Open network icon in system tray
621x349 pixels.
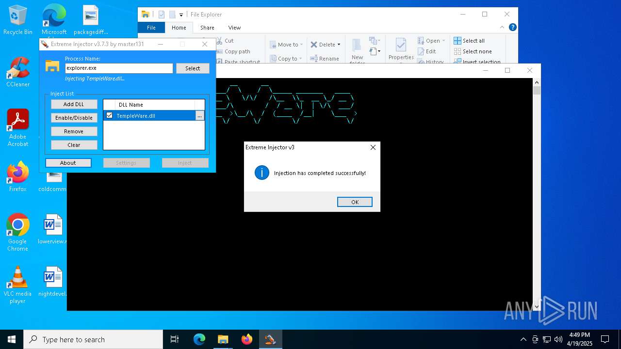(x=547, y=339)
